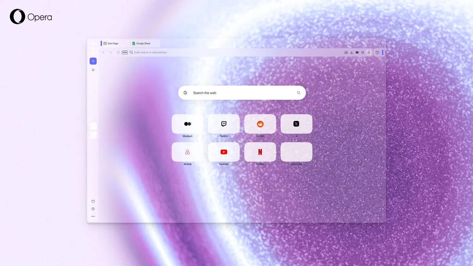Screen dimensions: 473x266
Task: Click the diamond icon in the sidebar
Action: tap(93, 70)
